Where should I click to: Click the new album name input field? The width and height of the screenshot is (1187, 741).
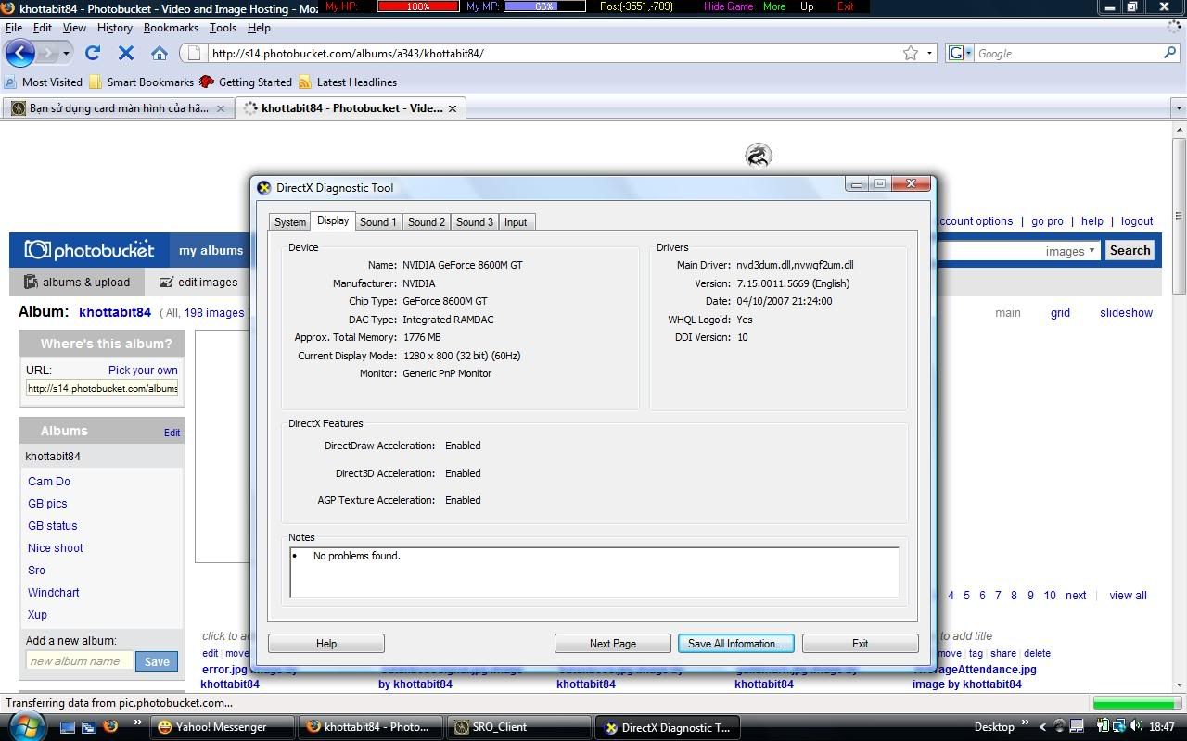[x=80, y=661]
